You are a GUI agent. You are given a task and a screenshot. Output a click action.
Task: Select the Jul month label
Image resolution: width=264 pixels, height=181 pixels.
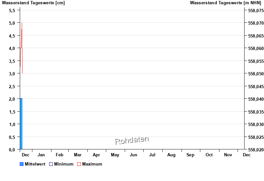[x=152, y=155]
